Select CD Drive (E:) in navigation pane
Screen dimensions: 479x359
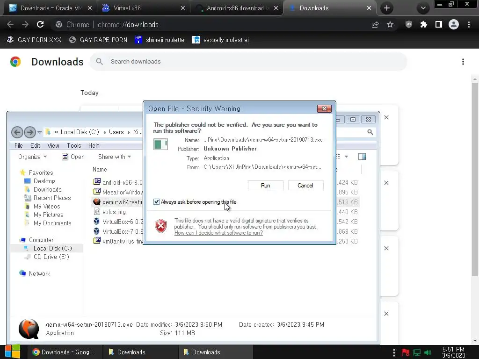(x=47, y=257)
